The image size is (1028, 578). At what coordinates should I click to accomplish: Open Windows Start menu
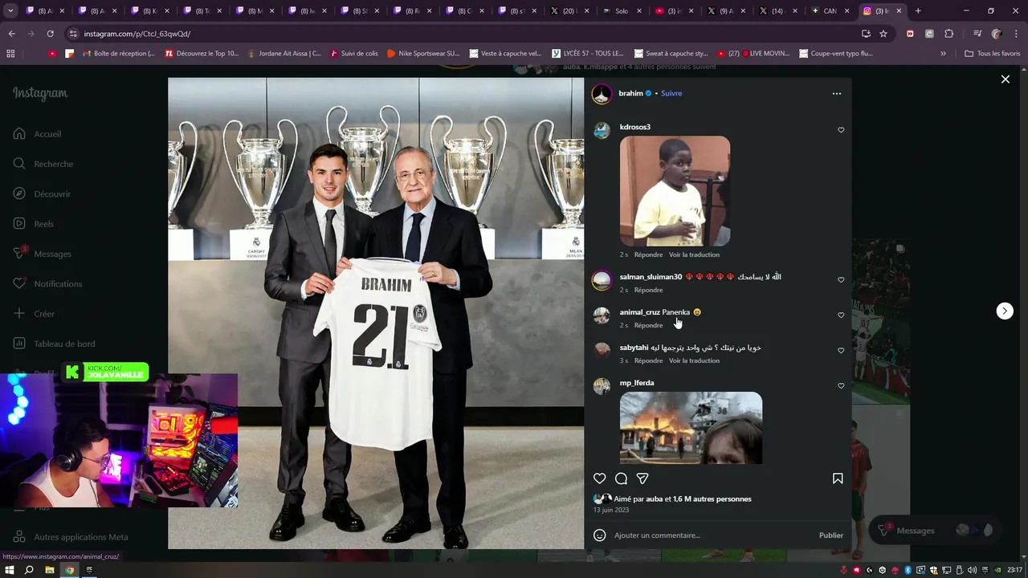coord(10,570)
